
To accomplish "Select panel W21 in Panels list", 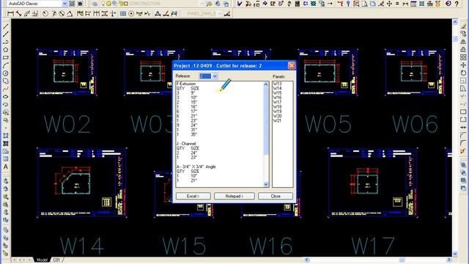I will [277, 120].
